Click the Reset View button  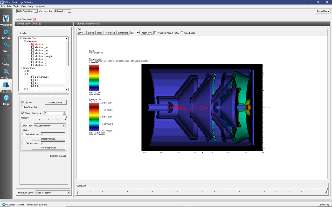pos(147,33)
